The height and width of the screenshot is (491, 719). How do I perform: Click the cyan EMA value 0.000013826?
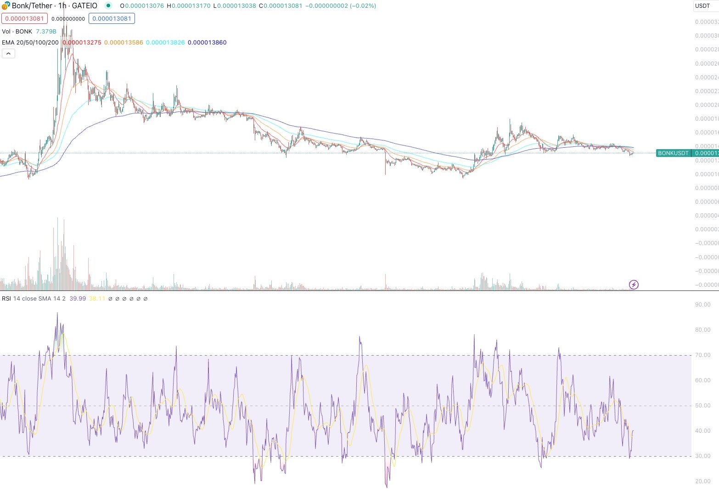tap(165, 42)
